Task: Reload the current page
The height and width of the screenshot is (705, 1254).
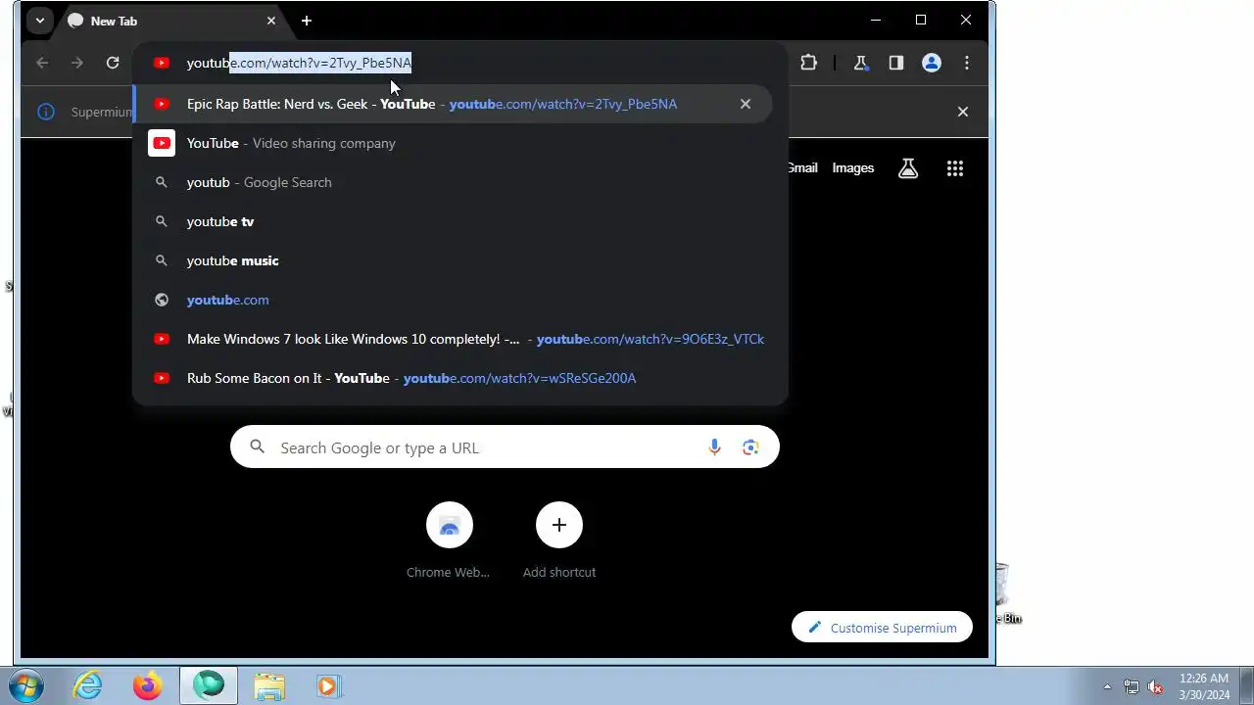Action: pyautogui.click(x=113, y=63)
